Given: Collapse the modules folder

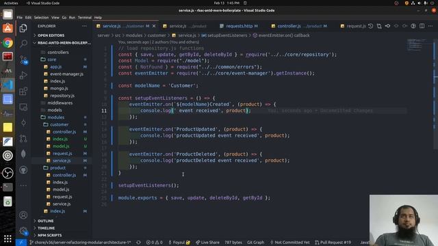Looking at the screenshot, I should click(55, 117).
